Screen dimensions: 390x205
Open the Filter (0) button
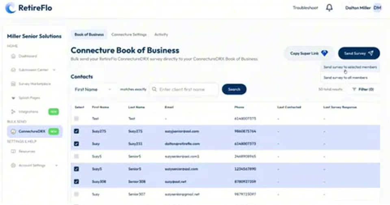pyautogui.click(x=363, y=90)
